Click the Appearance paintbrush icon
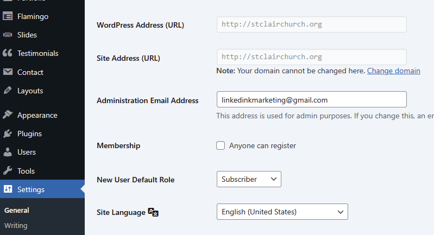This screenshot has width=434, height=235. coord(8,115)
